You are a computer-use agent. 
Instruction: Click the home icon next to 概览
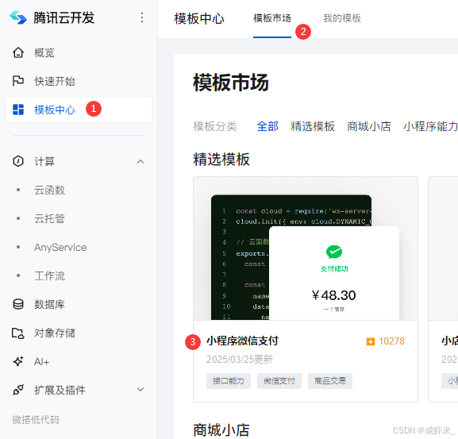coord(18,52)
